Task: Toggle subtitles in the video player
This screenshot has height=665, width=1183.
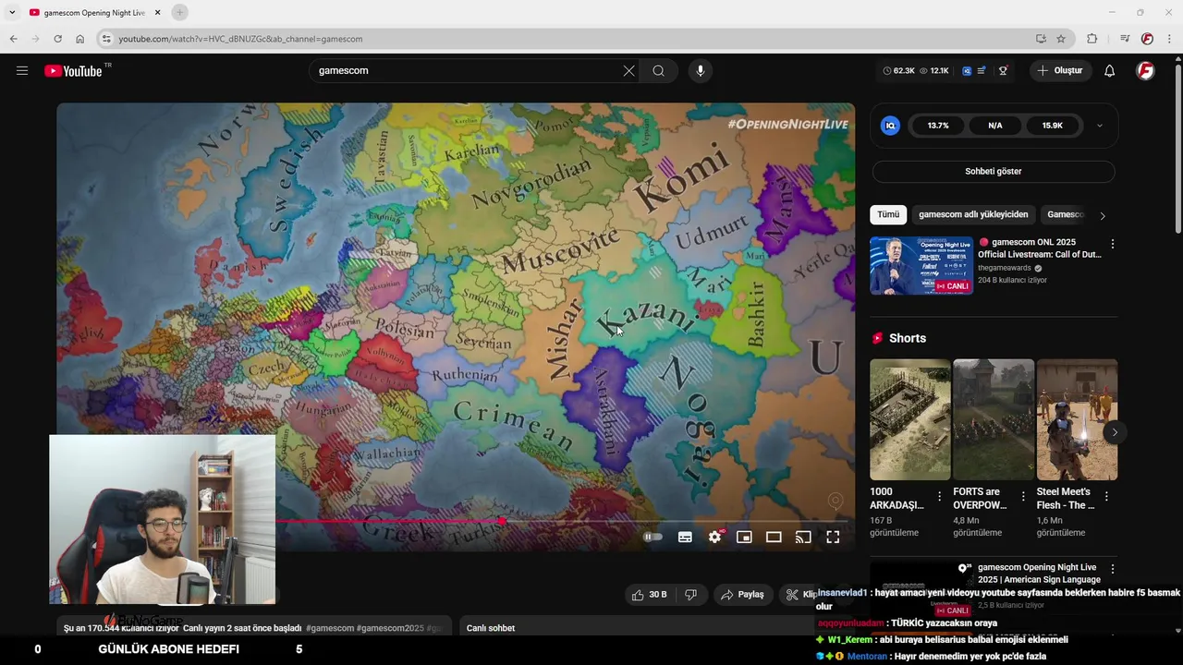Action: (x=685, y=537)
